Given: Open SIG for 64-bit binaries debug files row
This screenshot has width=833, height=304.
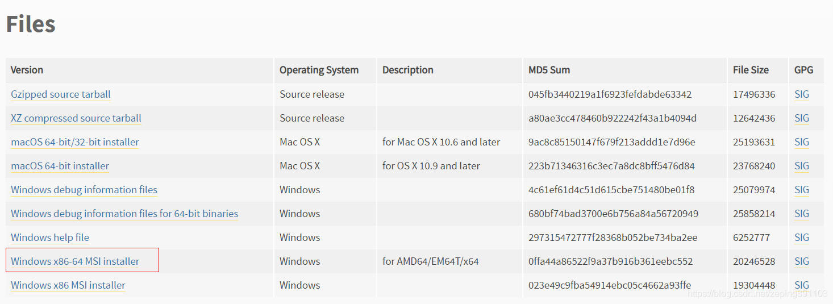Looking at the screenshot, I should pos(802,214).
